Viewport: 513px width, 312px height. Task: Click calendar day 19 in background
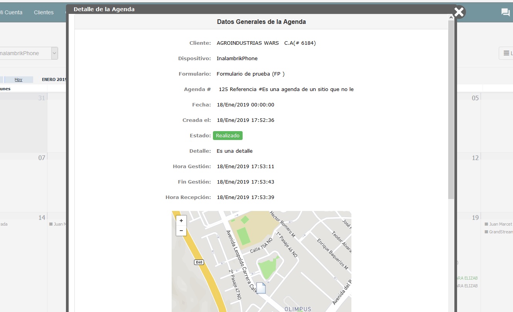coord(475,218)
